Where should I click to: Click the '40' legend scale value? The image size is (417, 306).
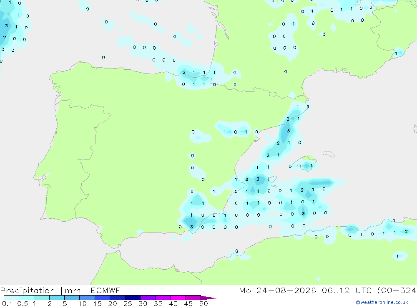pos(173,303)
